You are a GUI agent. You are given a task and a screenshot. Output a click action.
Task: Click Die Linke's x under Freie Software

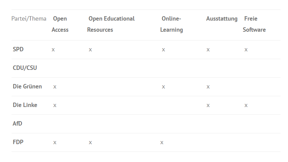click(246, 105)
